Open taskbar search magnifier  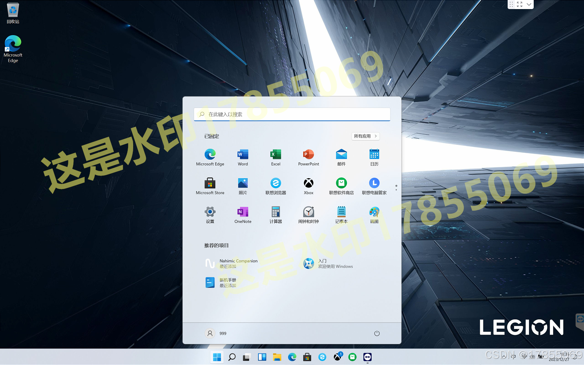pos(232,357)
